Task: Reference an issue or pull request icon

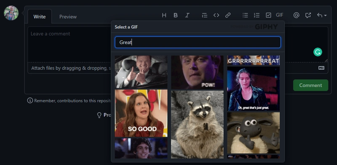Action: pyautogui.click(x=308, y=15)
